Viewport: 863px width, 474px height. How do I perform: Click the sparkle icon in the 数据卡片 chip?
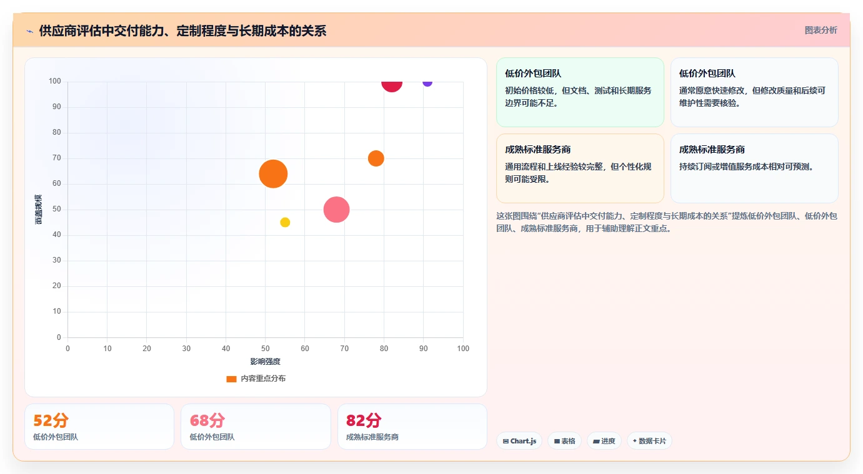coord(635,441)
